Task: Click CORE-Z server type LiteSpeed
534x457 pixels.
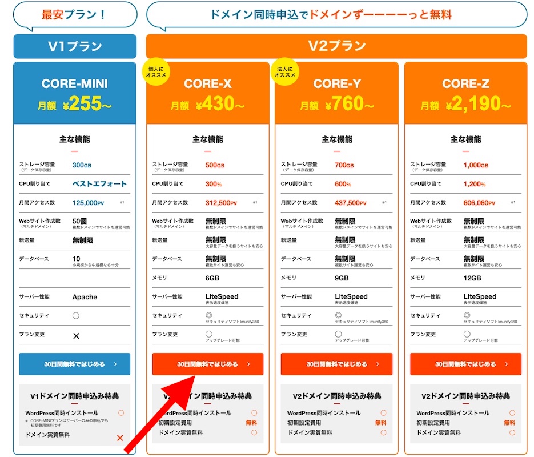Action: point(480,296)
